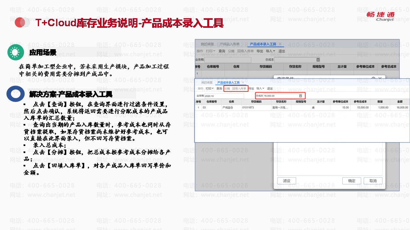Select the quantity cell 1,000.00
Image resolution: width=410 pixels, height=230 pixels.
click(380, 108)
